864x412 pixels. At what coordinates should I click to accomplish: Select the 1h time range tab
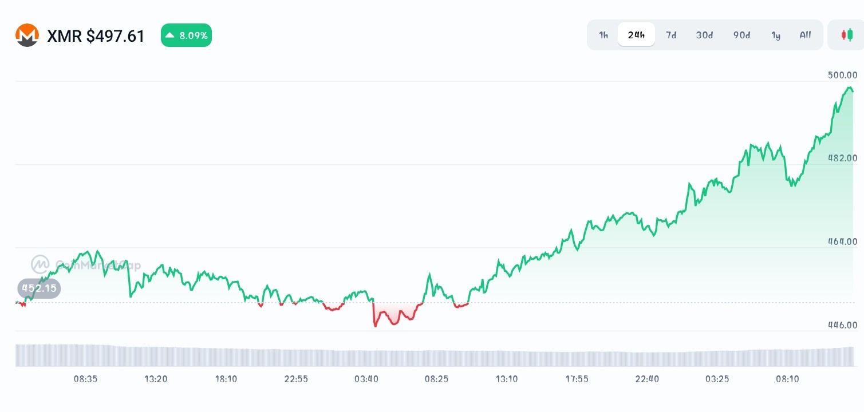(603, 35)
